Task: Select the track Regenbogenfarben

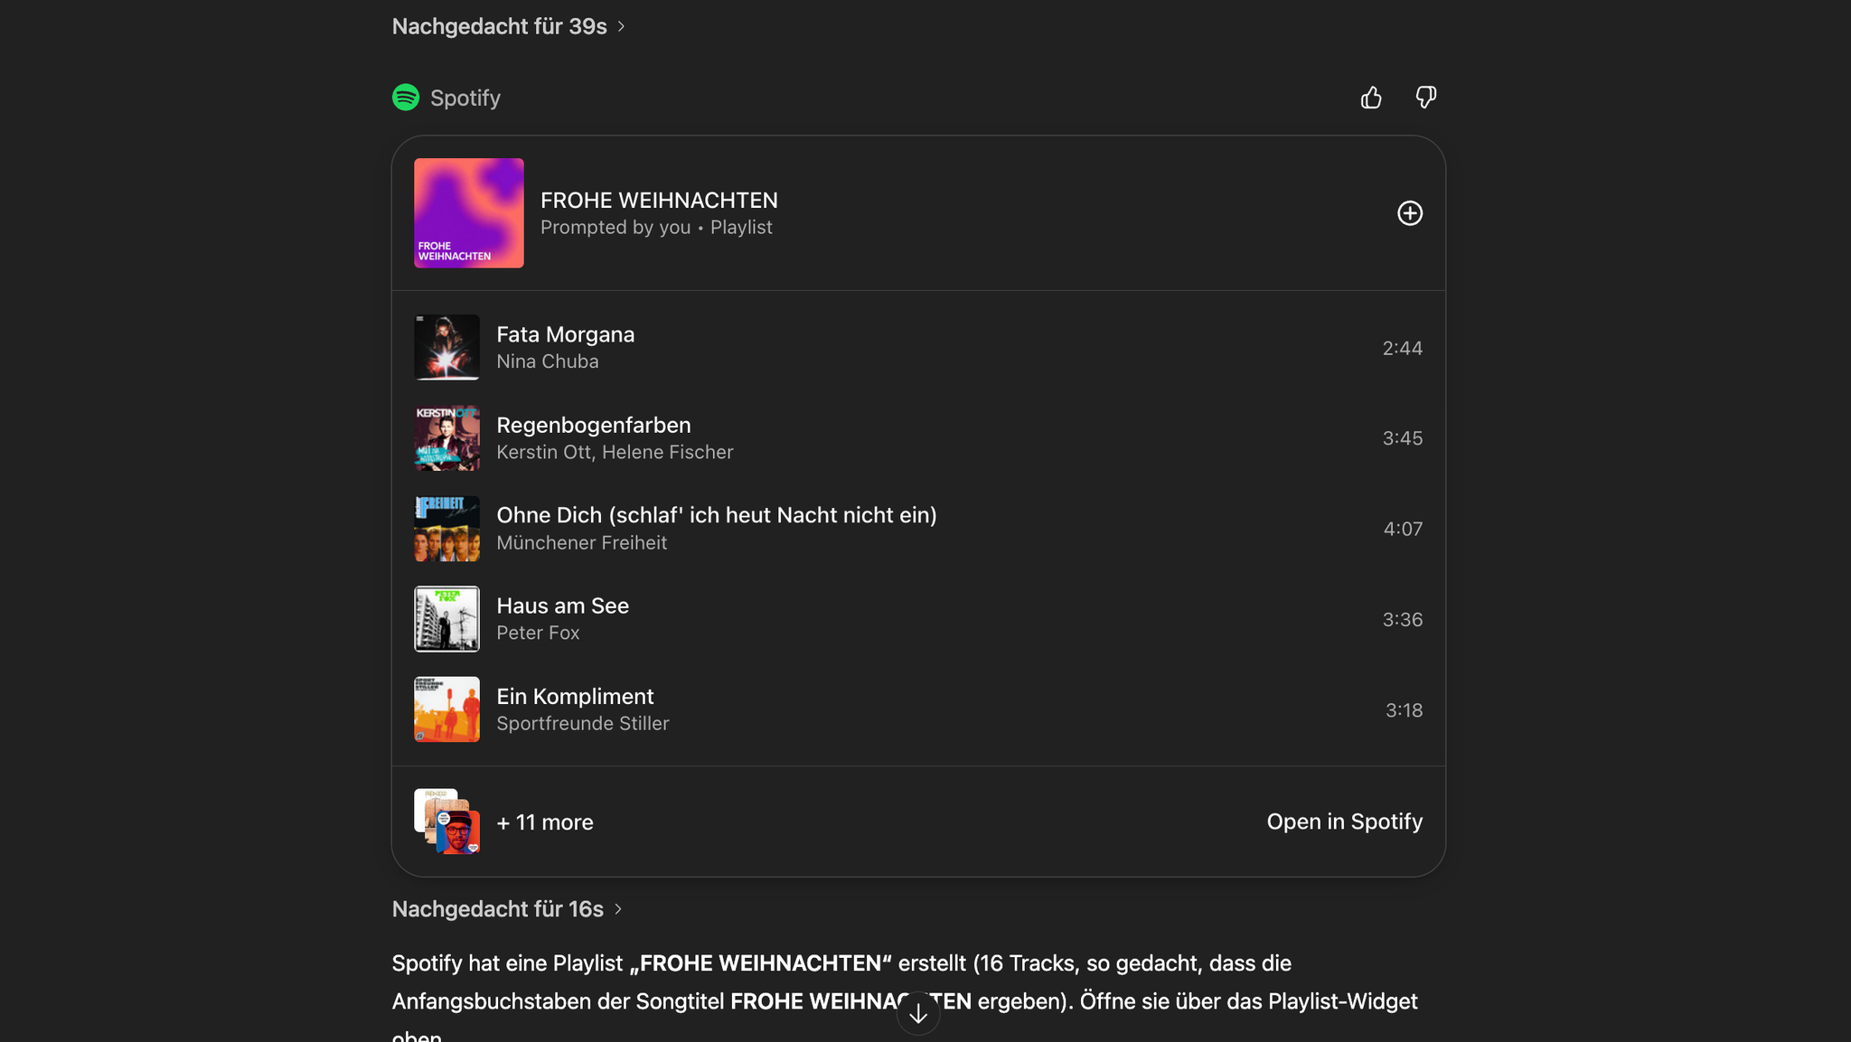Action: [593, 437]
